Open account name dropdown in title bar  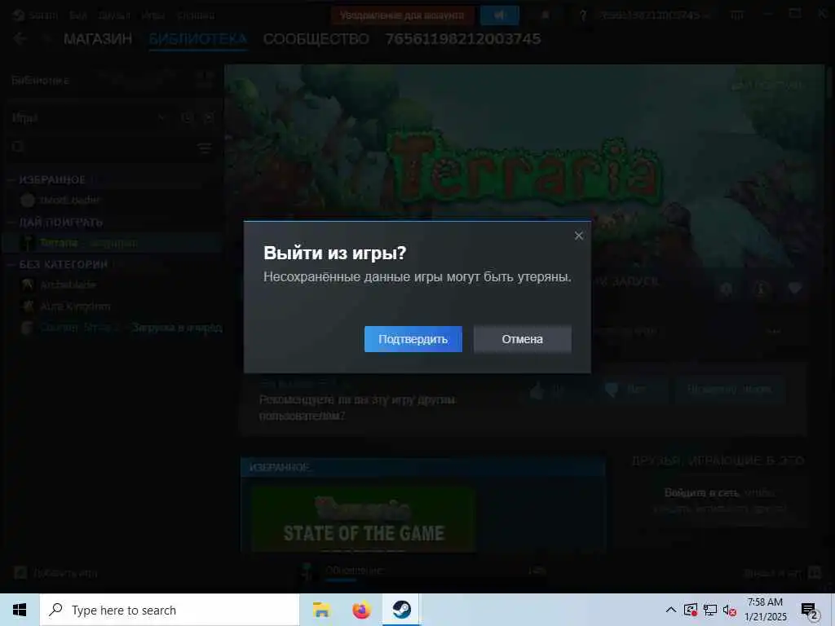(653, 15)
